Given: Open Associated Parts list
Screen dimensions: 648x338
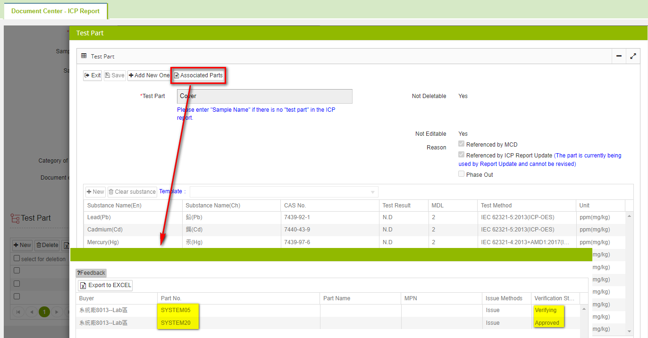Looking at the screenshot, I should pyautogui.click(x=198, y=75).
